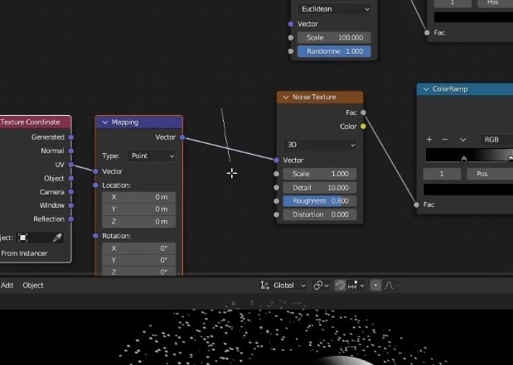
Task: Click the Mapping Location input socket
Action: [x=95, y=185]
